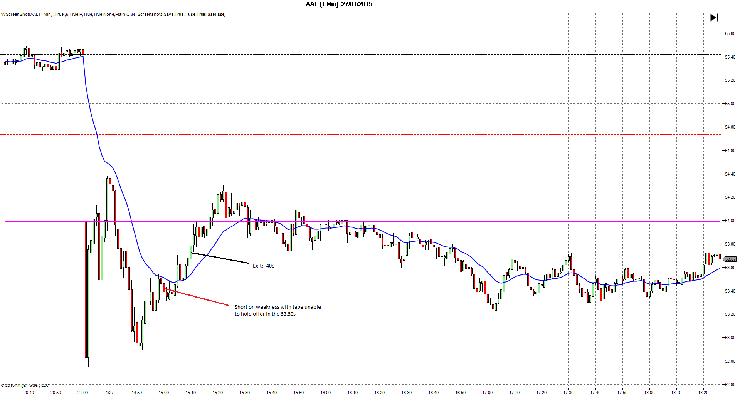Click the 18:10 time axis label

pyautogui.click(x=676, y=393)
